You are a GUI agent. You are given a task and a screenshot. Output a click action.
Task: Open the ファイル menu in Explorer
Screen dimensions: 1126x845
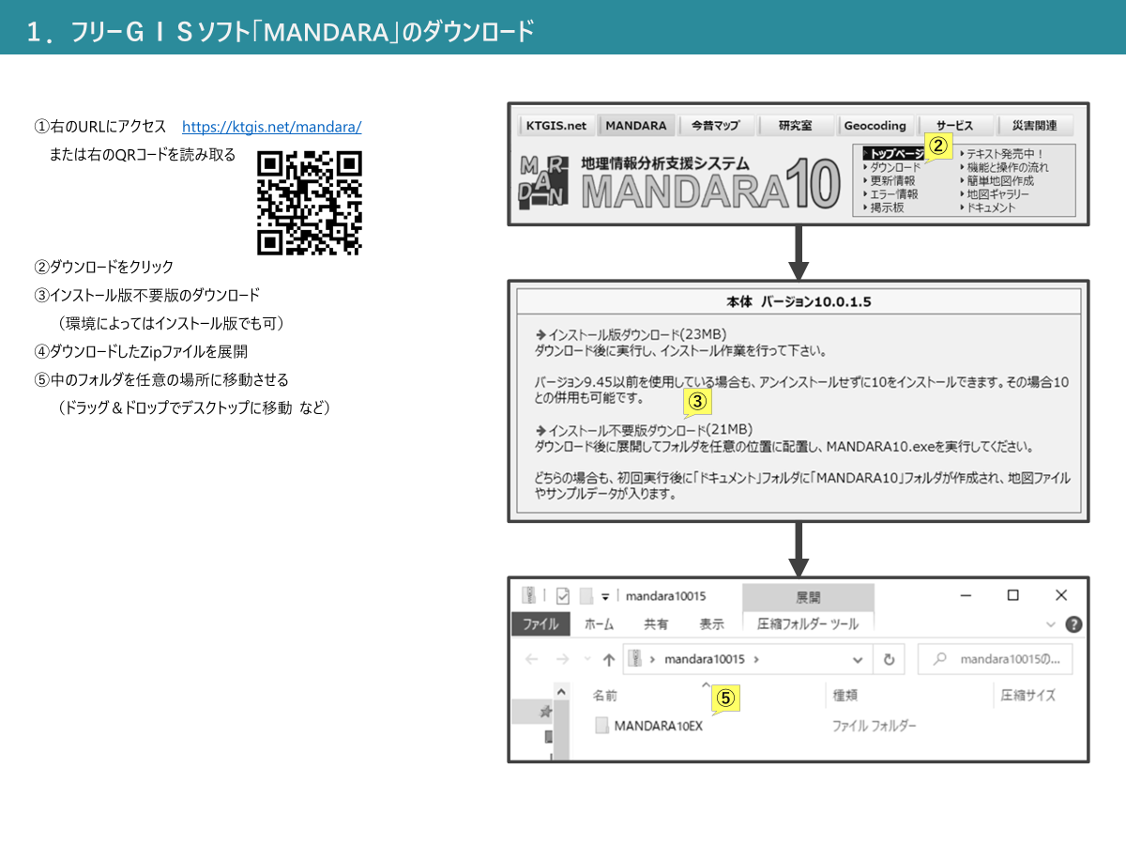pyautogui.click(x=540, y=623)
